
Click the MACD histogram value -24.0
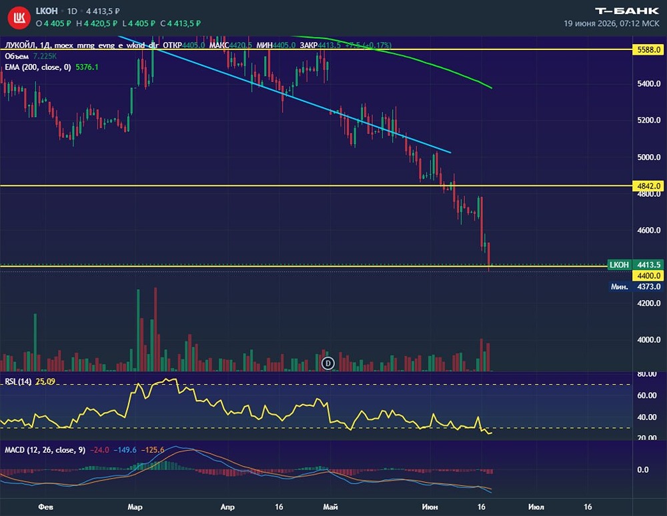99,450
